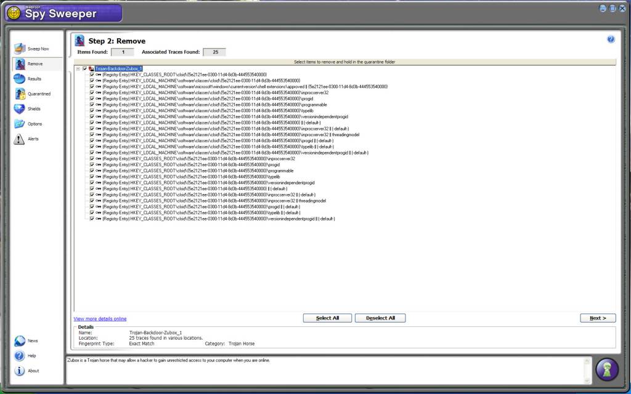Click the About info icon in sidebar

[x=19, y=371]
